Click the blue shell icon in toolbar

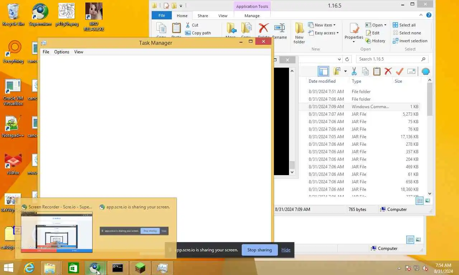[x=426, y=71]
